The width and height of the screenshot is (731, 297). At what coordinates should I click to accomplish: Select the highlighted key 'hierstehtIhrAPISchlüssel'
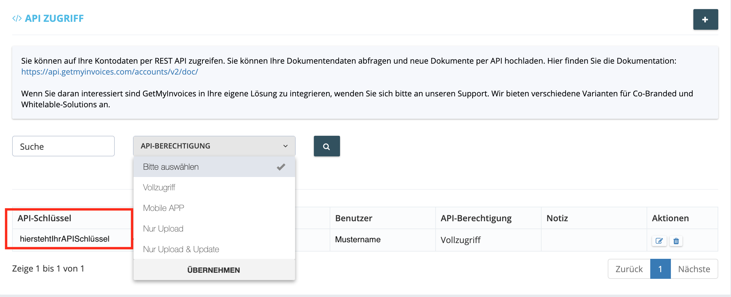point(65,238)
